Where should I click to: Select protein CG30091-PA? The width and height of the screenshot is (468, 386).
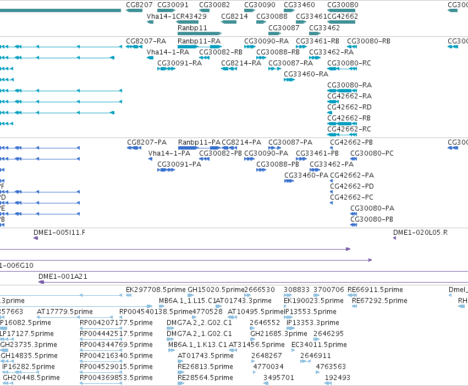tap(166, 170)
